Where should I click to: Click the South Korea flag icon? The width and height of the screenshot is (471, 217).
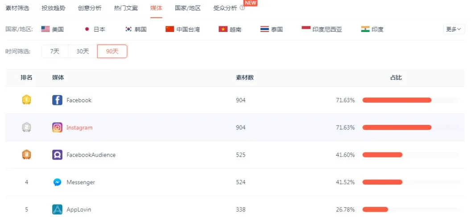coord(128,29)
